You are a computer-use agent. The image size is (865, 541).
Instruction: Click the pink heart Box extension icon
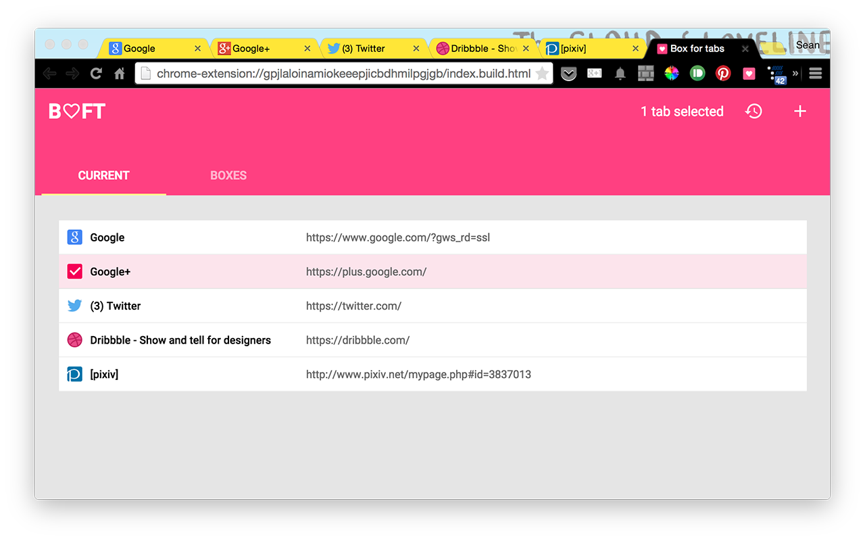pos(749,74)
